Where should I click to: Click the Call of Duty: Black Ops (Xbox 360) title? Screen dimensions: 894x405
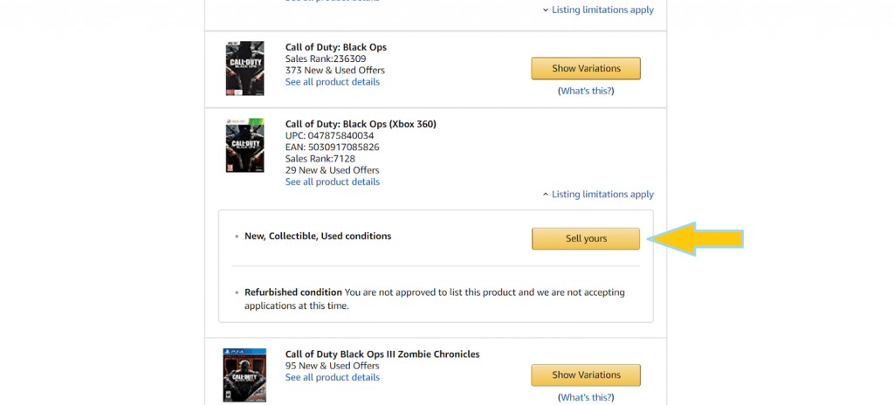[x=361, y=124]
